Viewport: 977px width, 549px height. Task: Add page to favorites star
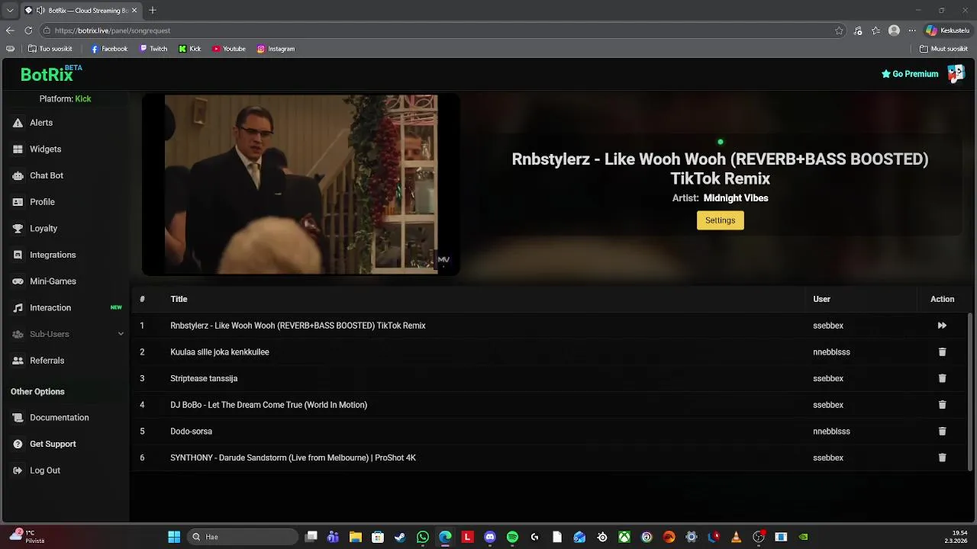pos(839,30)
